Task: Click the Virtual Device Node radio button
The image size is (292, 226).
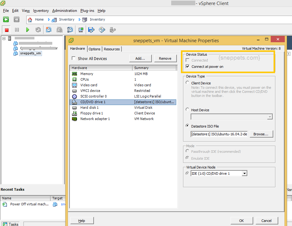Action: (187, 173)
